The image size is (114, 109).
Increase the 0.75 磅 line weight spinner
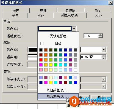tap(104, 56)
